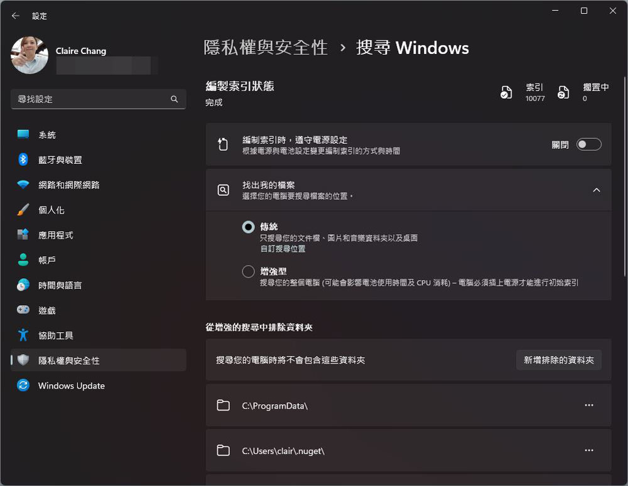
Task: Click the C:\ProgramData\ folder path
Action: pos(275,406)
